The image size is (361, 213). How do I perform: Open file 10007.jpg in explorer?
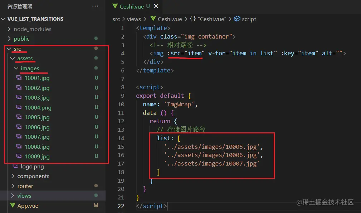pyautogui.click(x=37, y=137)
